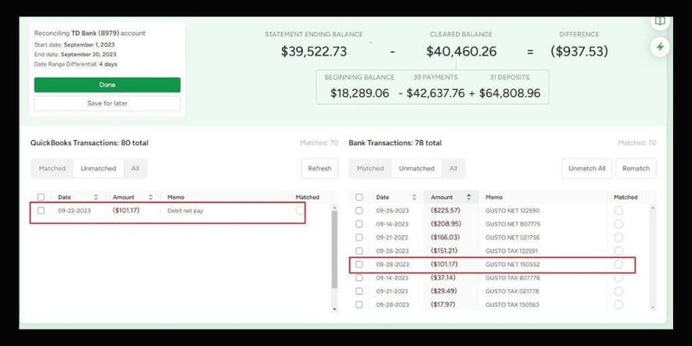
Task: Click matched circle for GUSTO NET 150552
Action: 618,265
